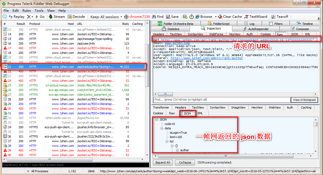Launch Browse from toolbar
323x175 pixels.
pos(204,16)
